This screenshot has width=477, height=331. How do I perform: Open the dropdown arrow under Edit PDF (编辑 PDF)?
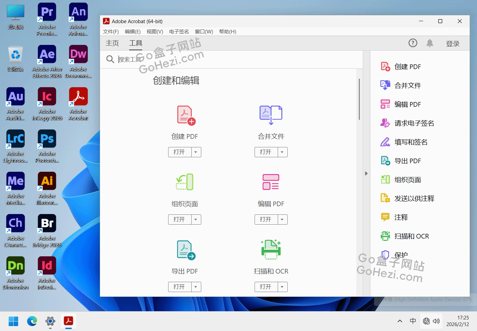(x=282, y=220)
